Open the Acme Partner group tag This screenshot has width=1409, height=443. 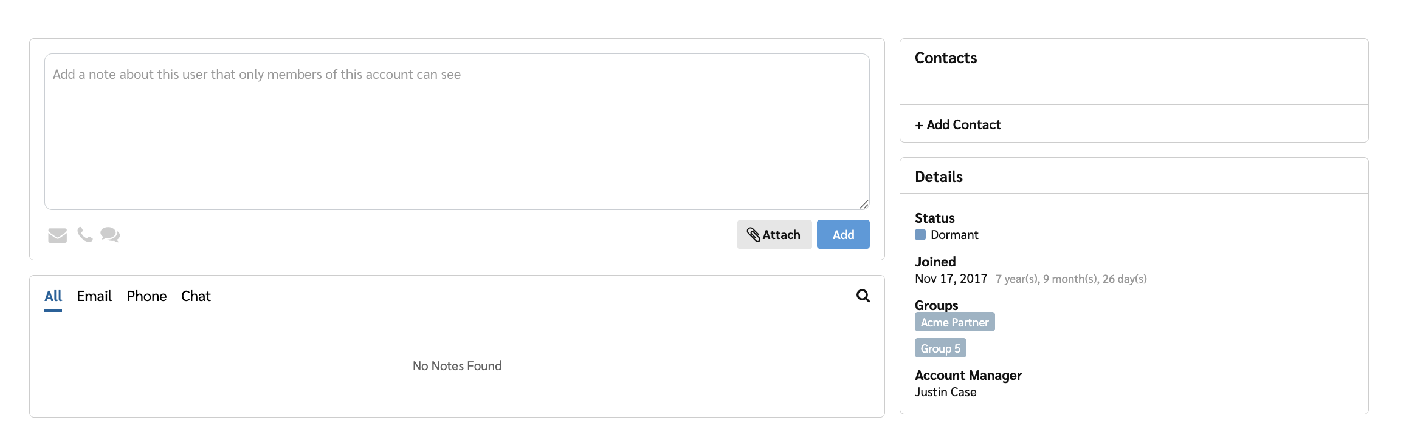click(954, 322)
